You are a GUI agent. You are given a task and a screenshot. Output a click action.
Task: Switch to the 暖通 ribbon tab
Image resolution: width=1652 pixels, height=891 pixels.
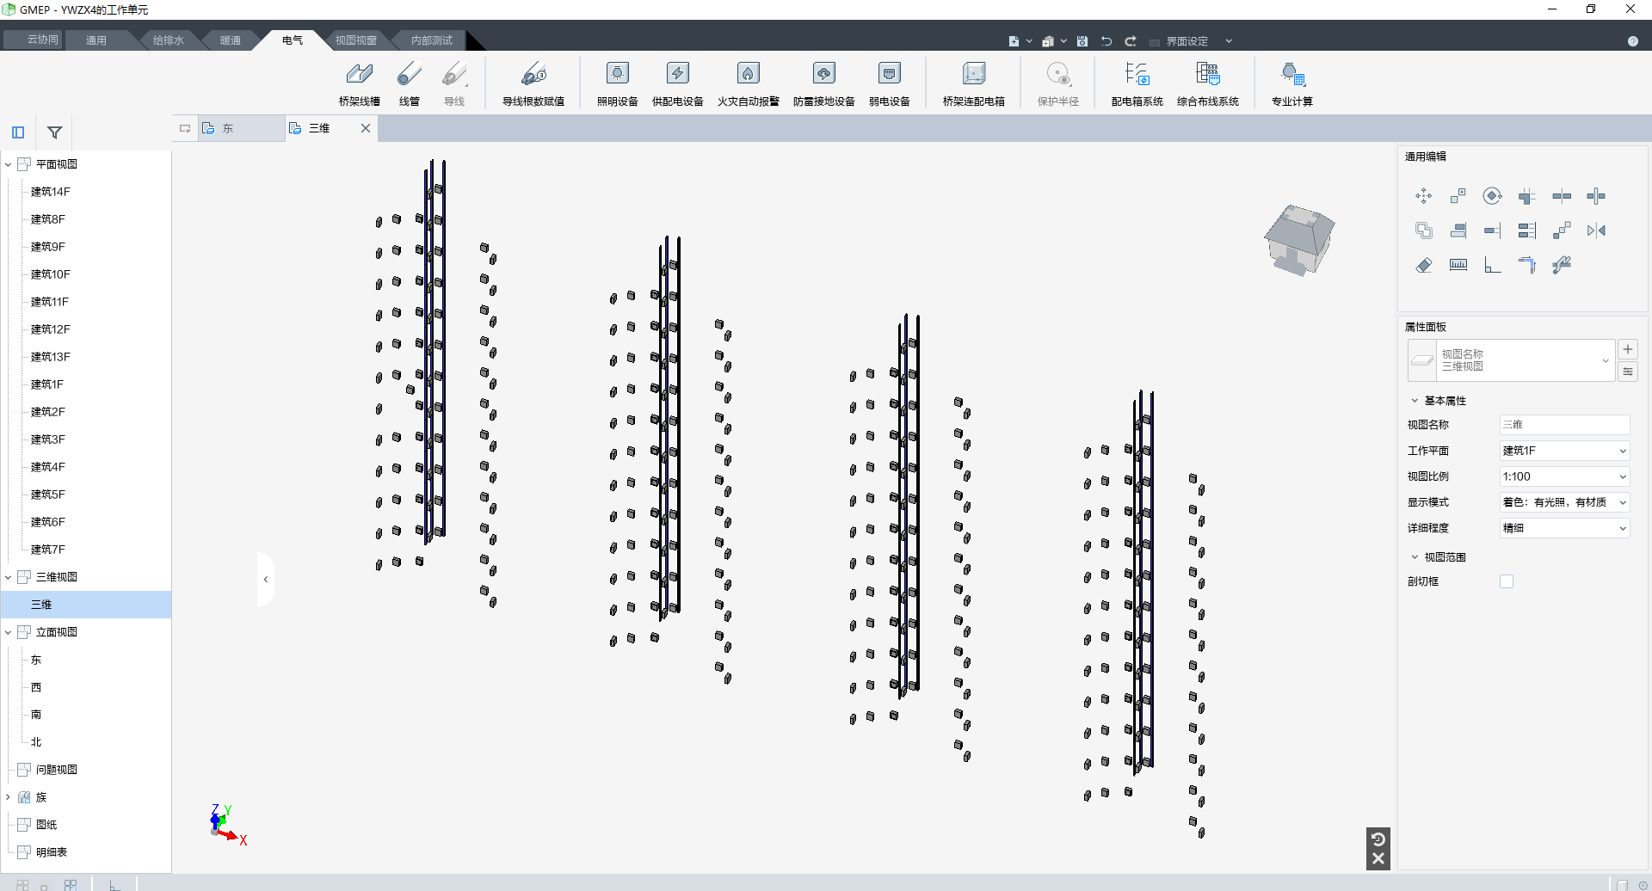click(230, 40)
